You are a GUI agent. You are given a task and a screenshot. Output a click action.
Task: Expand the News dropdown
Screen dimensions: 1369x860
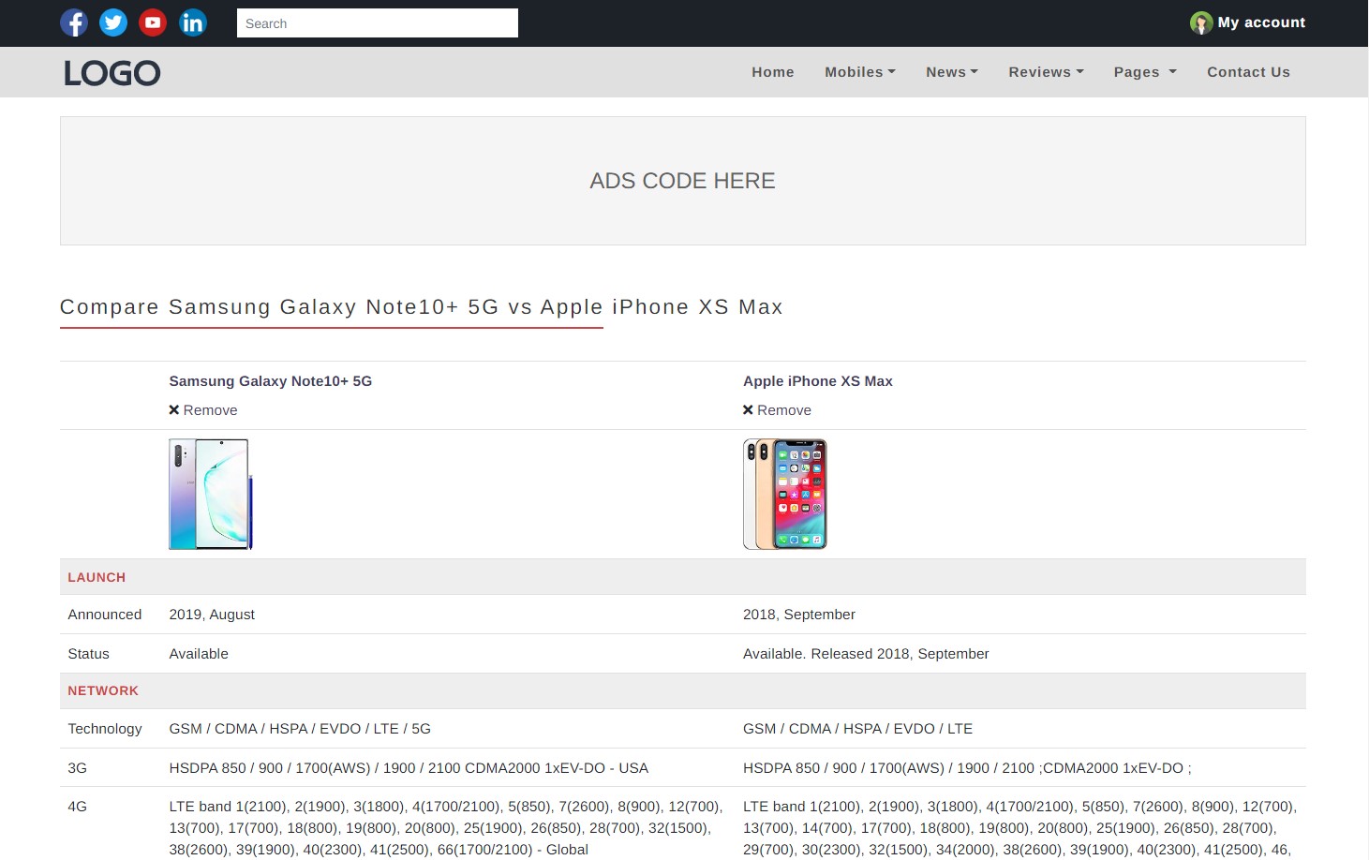pyautogui.click(x=950, y=72)
